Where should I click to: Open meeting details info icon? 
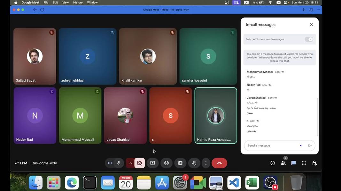click(273, 163)
